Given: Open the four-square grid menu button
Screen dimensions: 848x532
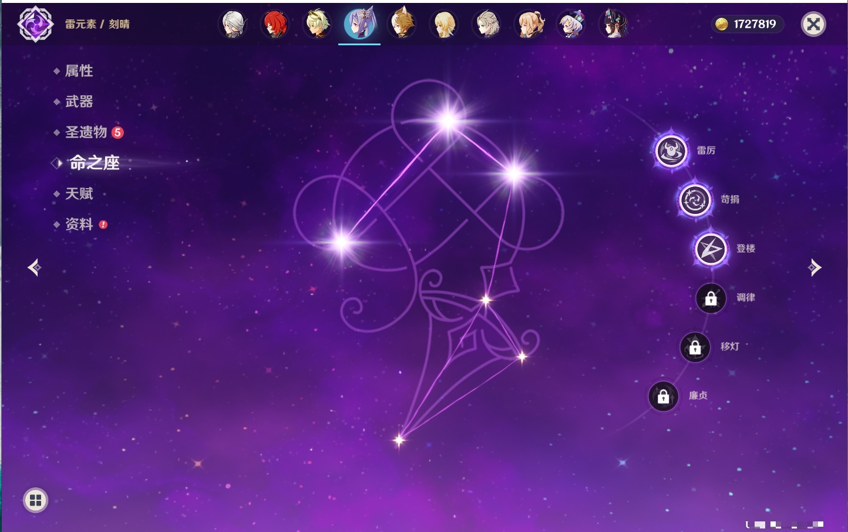Looking at the screenshot, I should point(35,500).
